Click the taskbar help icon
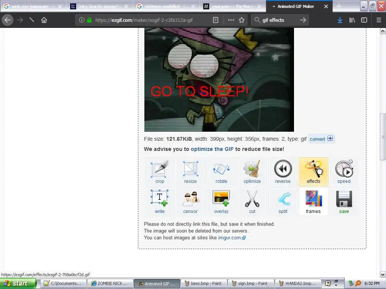This screenshot has width=386, height=289. point(328,283)
